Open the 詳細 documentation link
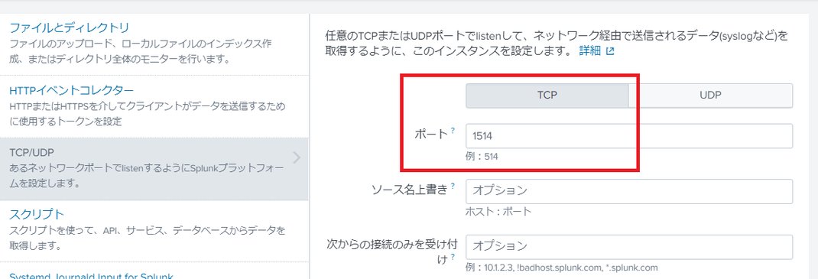This screenshot has height=279, width=818. click(590, 52)
